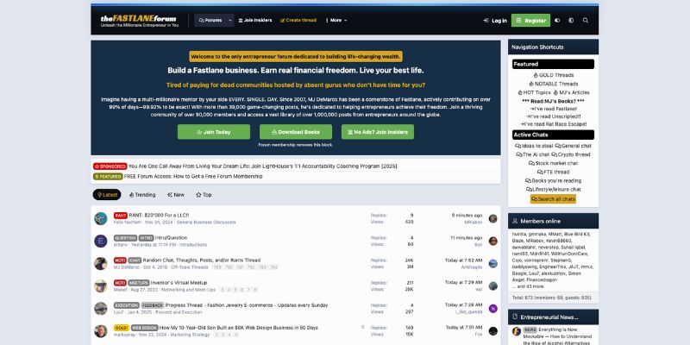Click the FEEDBACK tag on Progress Thread
This screenshot has height=345, width=690.
153,305
